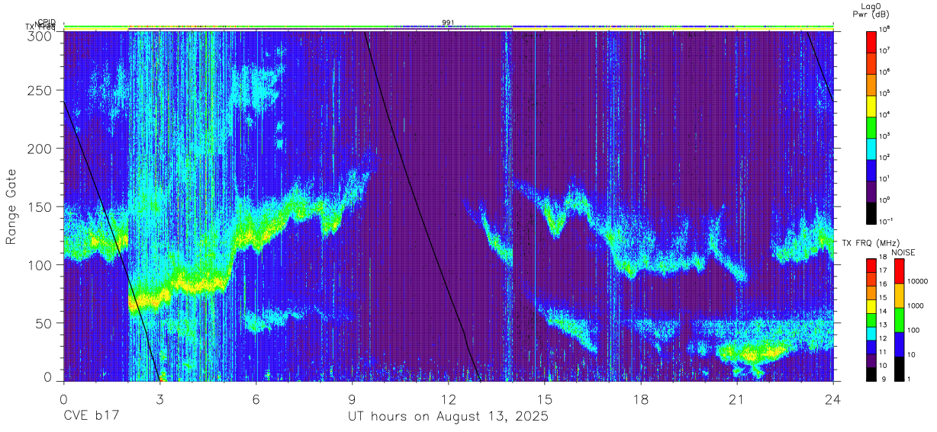Click the x-axis tick label '21'
The width and height of the screenshot is (937, 432).
pyautogui.click(x=736, y=398)
